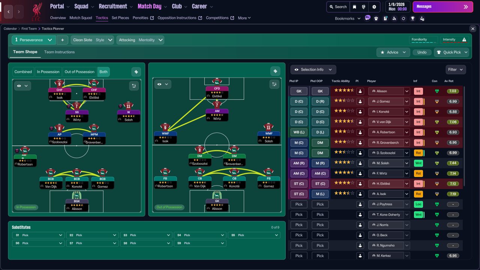
Task: Open the Clean Slate Style dropdown
Action: [x=93, y=40]
